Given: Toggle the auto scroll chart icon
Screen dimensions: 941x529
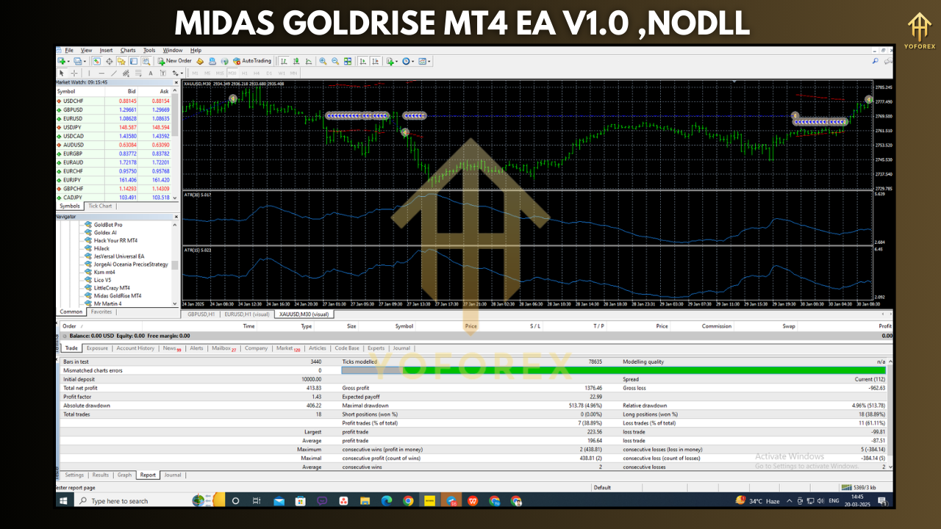Looking at the screenshot, I should [362, 61].
